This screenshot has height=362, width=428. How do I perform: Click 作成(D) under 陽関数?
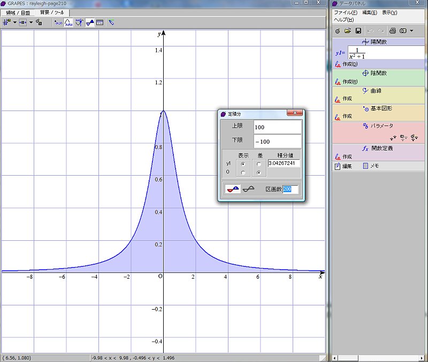350,64
